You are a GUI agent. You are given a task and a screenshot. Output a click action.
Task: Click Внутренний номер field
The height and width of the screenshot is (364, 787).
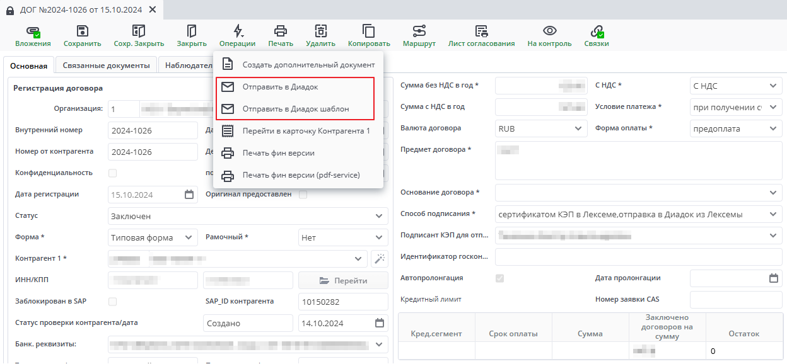tap(153, 130)
